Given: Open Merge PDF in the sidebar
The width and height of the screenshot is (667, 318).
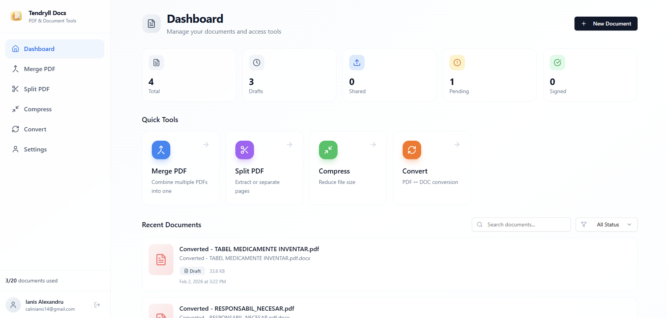Looking at the screenshot, I should 39,69.
